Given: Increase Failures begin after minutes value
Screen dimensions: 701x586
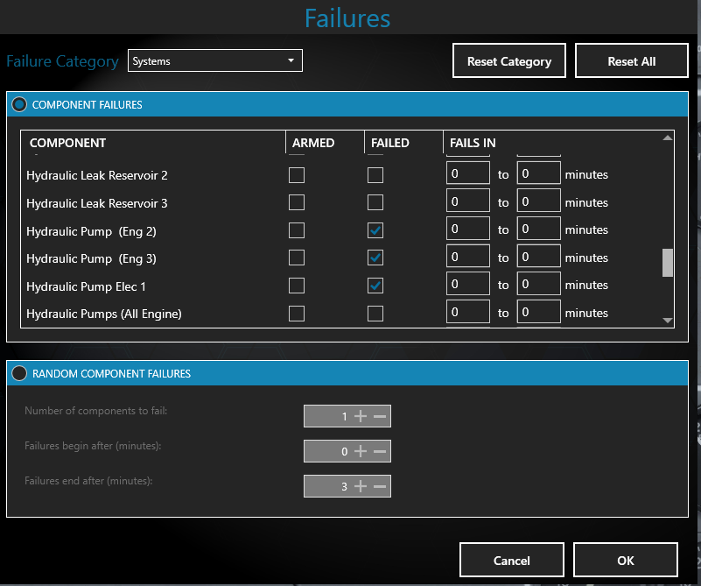Looking at the screenshot, I should [x=361, y=451].
